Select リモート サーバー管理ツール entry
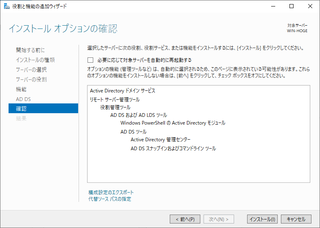This screenshot has width=320, height=228. [115, 100]
